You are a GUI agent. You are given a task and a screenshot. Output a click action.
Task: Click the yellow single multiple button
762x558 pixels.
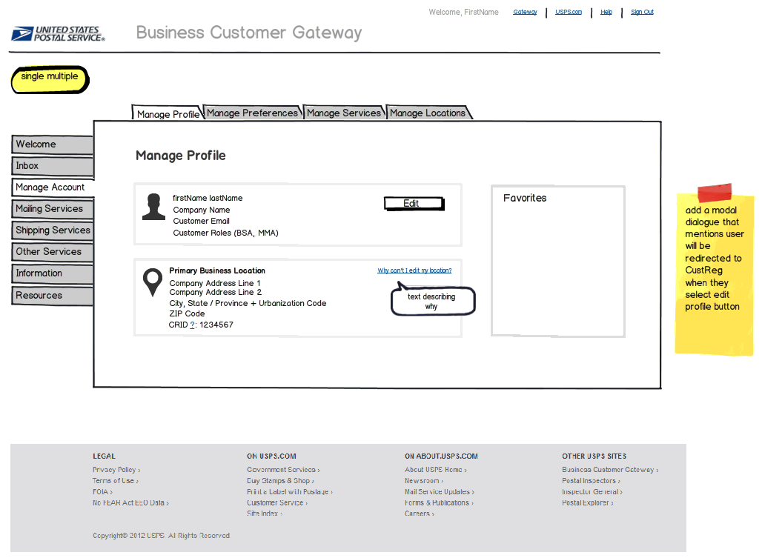pos(50,79)
